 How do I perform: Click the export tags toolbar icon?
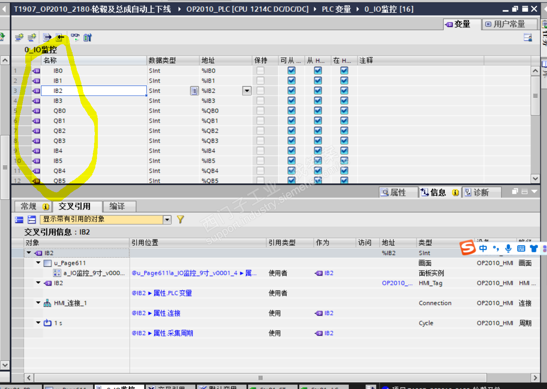pyautogui.click(x=47, y=38)
